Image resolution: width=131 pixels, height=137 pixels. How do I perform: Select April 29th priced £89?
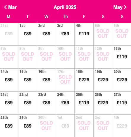coord(28,126)
